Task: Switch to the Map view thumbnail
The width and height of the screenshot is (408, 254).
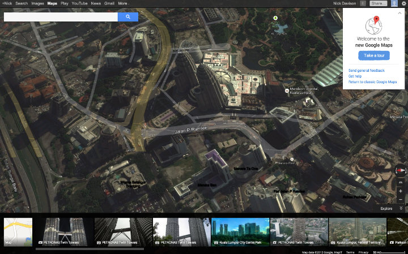Action: tap(18, 232)
